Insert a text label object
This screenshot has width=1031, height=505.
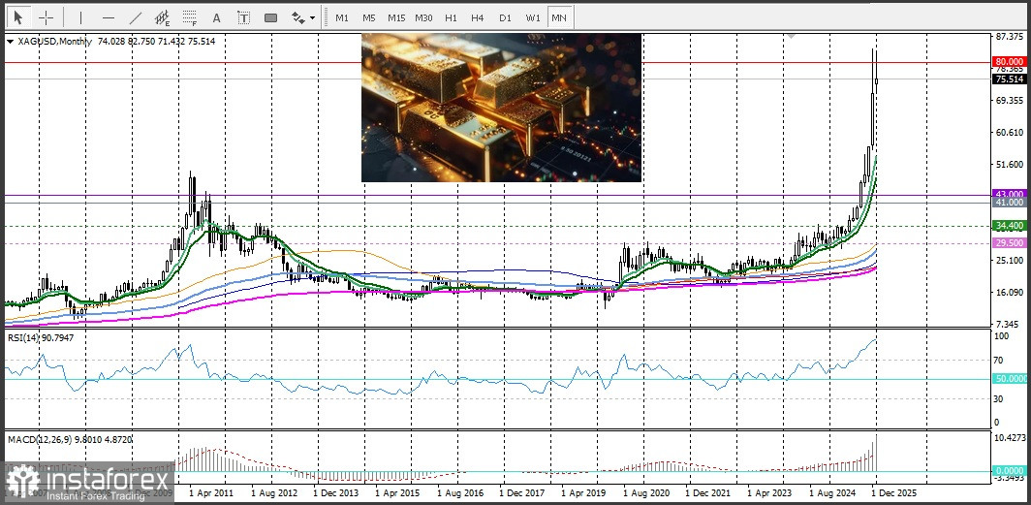tap(243, 17)
